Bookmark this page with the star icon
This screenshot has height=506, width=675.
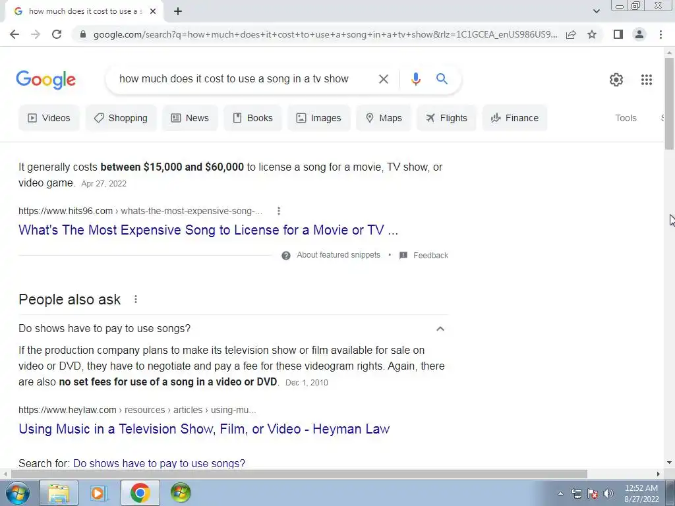pyautogui.click(x=592, y=34)
